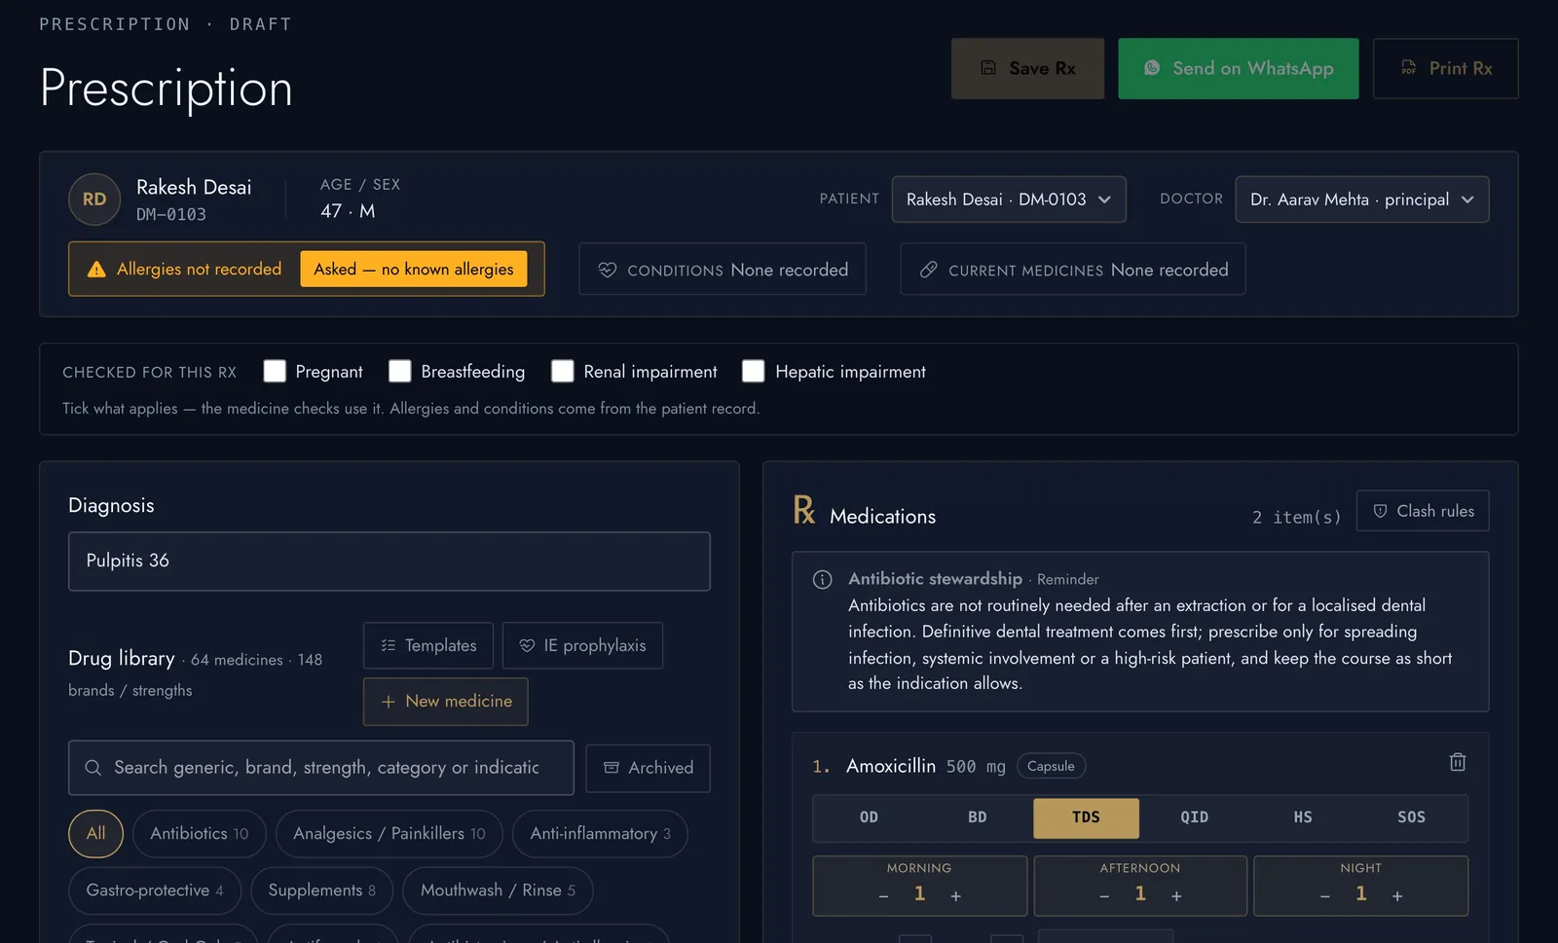Viewport: 1558px width, 943px height.
Task: Click the search magnifier icon
Action: pos(93,768)
